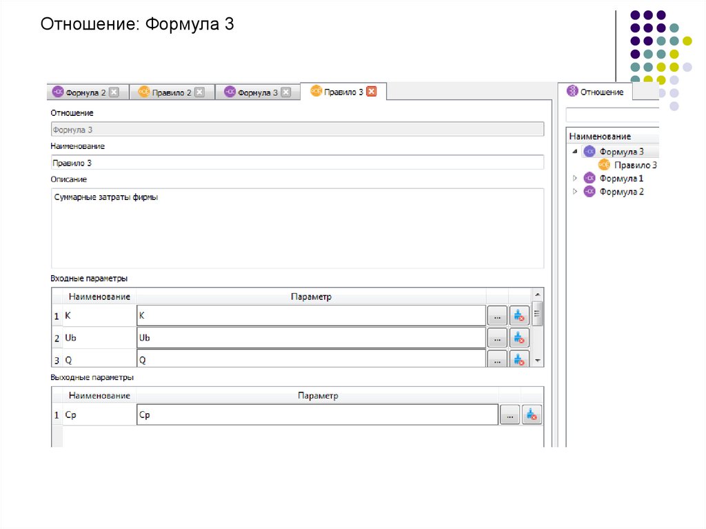Select name cell Q in row 3
This screenshot has height=529, width=706.
pyautogui.click(x=99, y=359)
